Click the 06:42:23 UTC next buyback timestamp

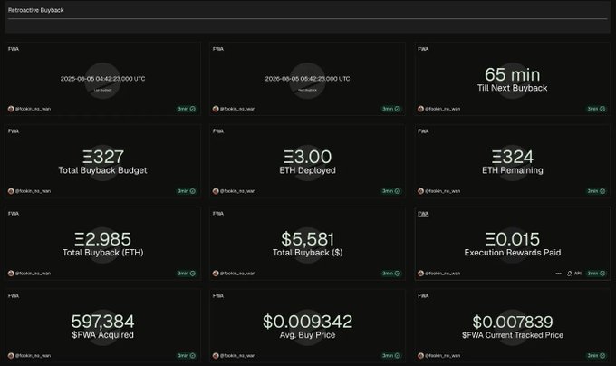[307, 79]
